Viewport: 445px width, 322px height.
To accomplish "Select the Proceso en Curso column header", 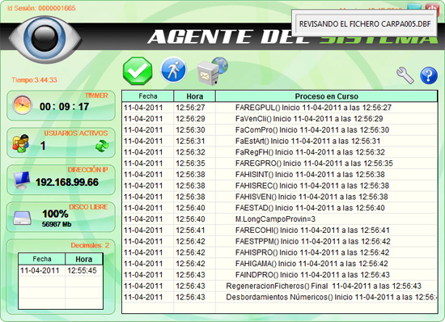I will pyautogui.click(x=326, y=96).
